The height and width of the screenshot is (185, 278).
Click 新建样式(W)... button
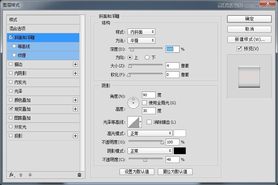click(249, 40)
